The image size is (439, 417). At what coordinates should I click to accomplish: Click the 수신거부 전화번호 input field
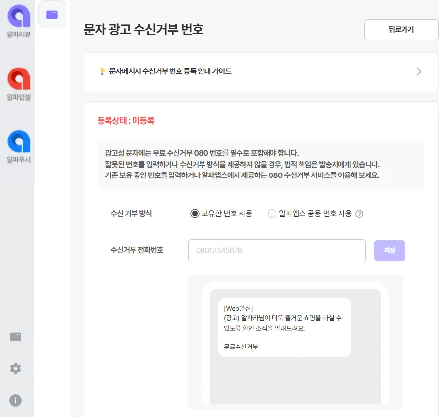[x=276, y=251]
